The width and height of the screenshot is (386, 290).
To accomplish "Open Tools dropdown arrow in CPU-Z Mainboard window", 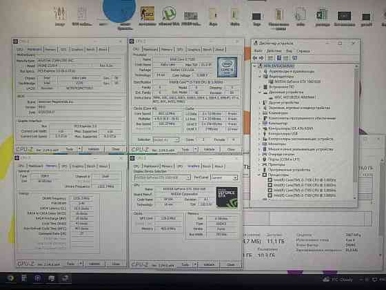I will [x=79, y=149].
